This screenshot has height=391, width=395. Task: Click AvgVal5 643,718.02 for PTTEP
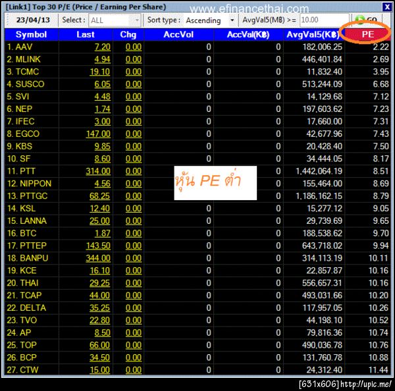pos(322,246)
